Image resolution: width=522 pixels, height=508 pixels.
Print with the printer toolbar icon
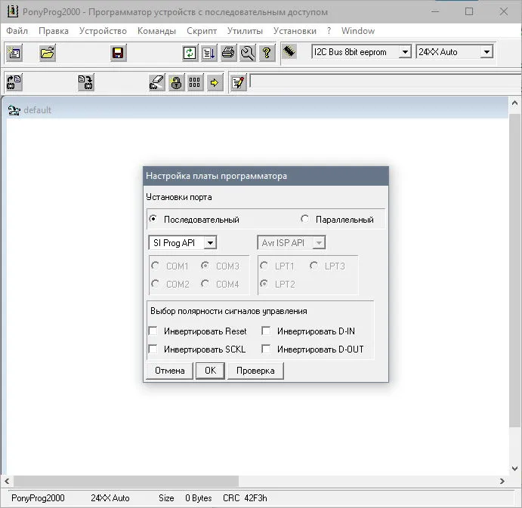[228, 53]
